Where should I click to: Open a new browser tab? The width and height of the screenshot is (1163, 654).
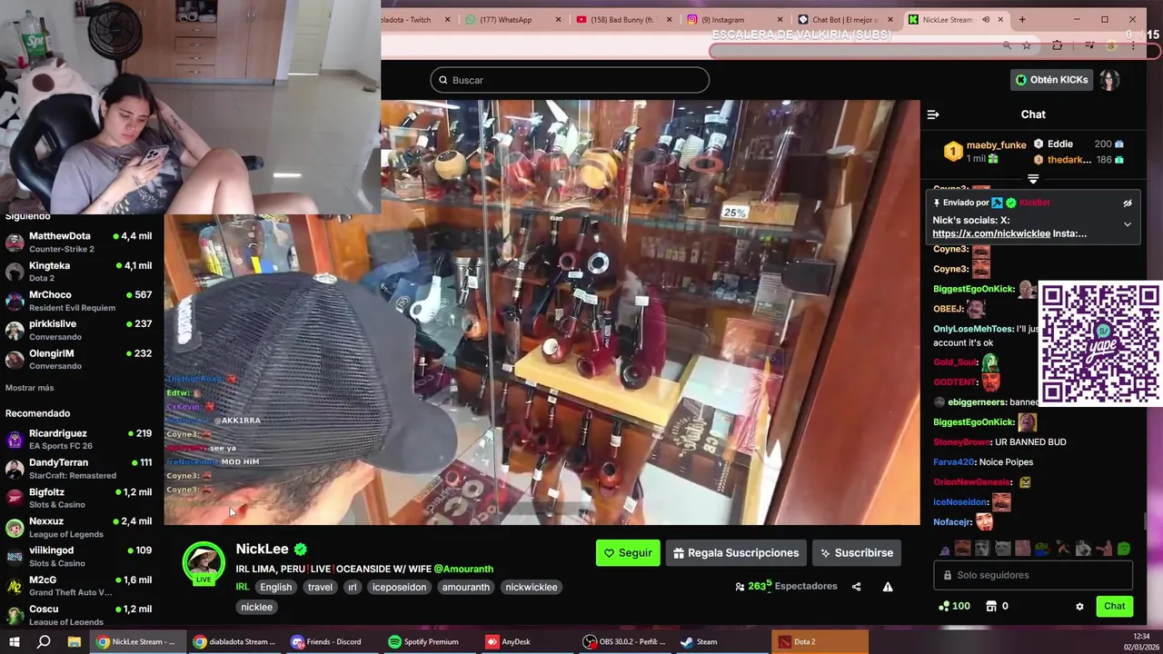1022,20
